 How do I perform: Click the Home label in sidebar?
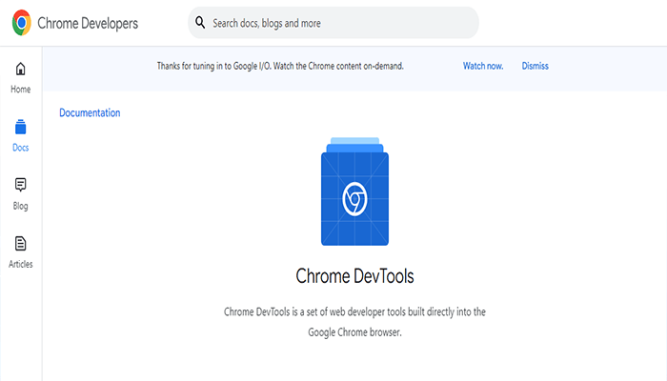(x=20, y=90)
